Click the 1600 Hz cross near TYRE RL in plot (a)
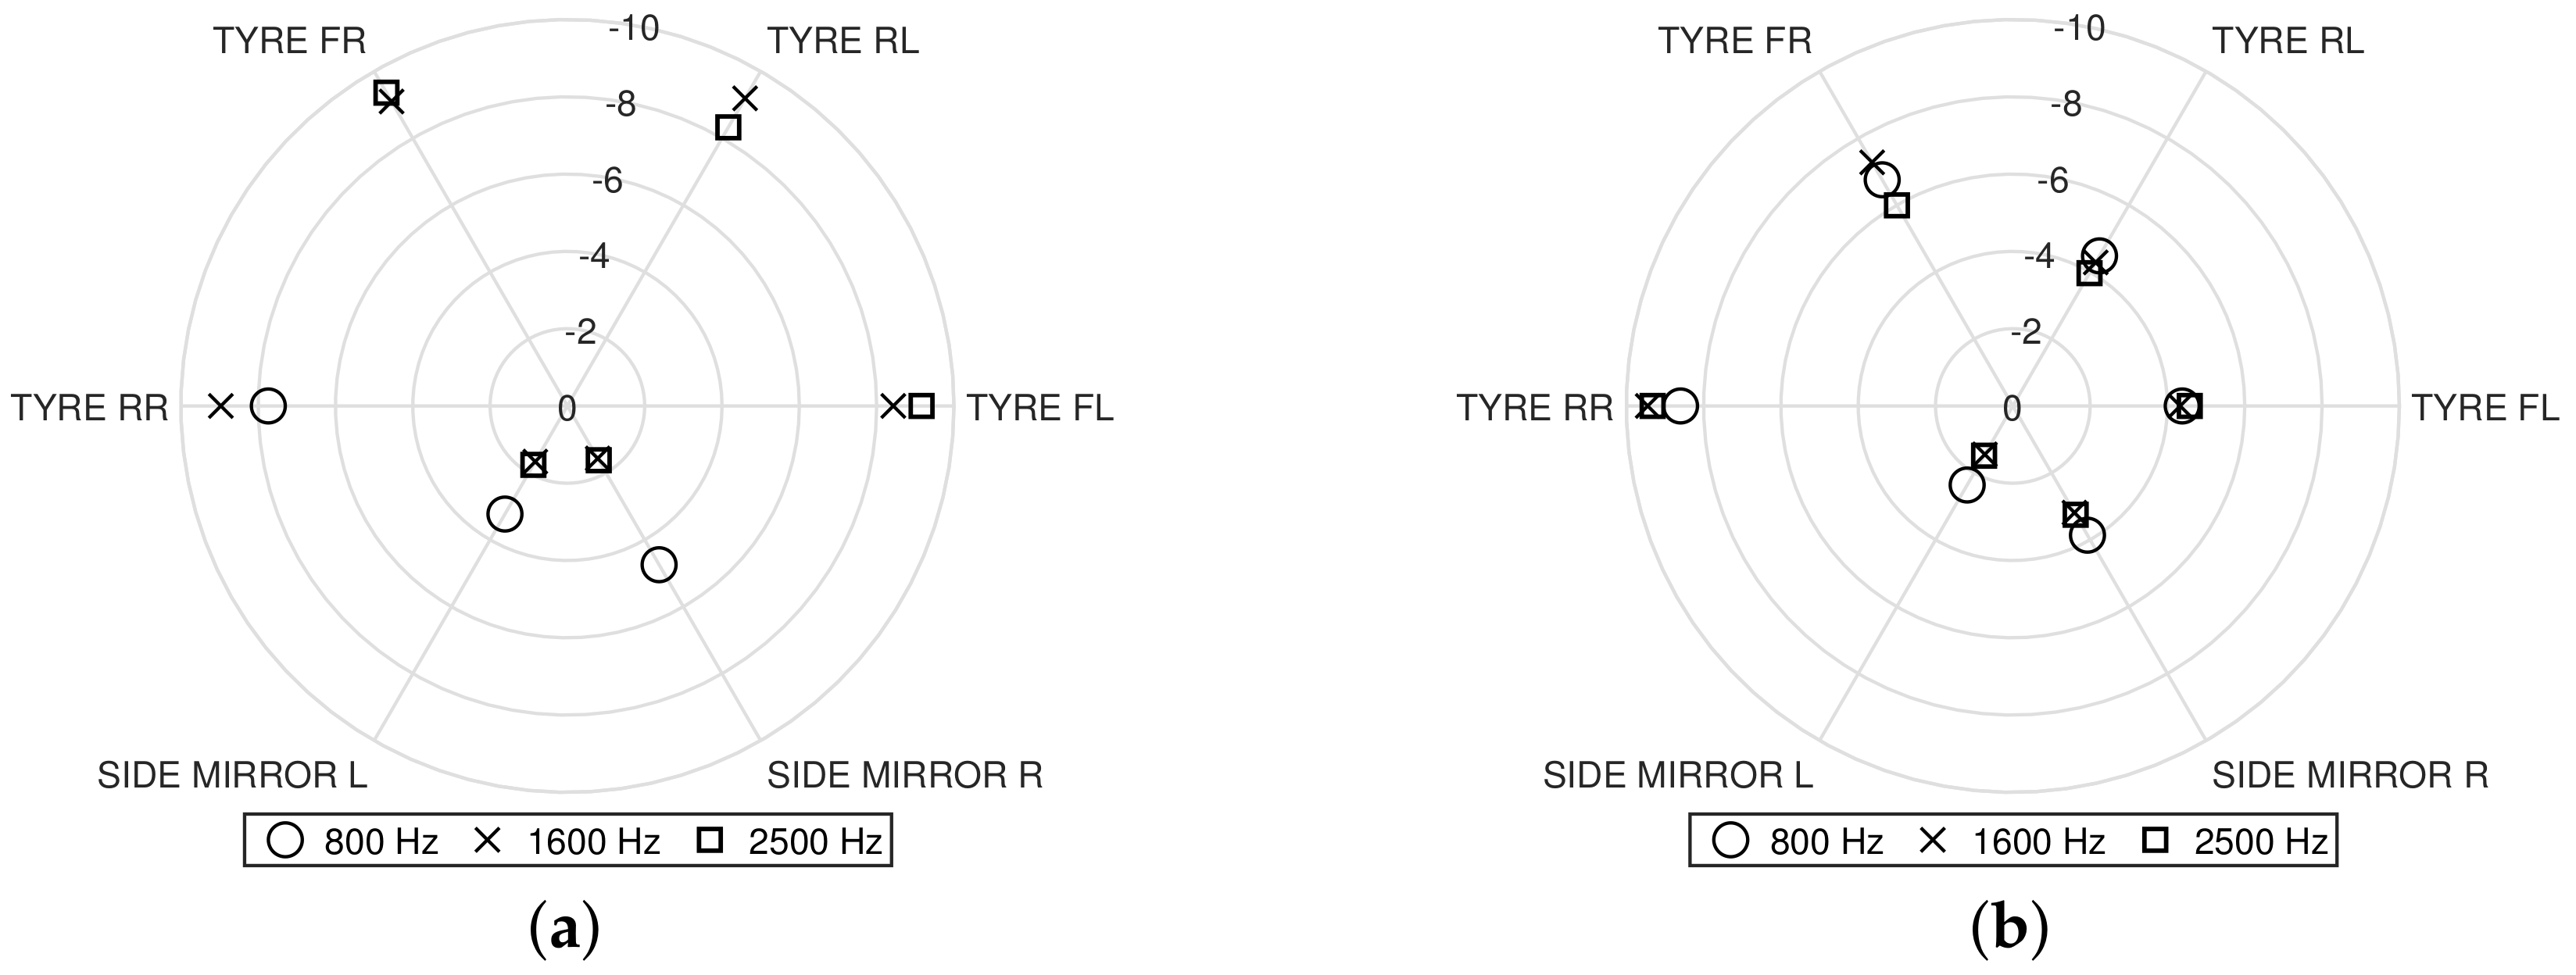2576x975 pixels. pos(745,98)
